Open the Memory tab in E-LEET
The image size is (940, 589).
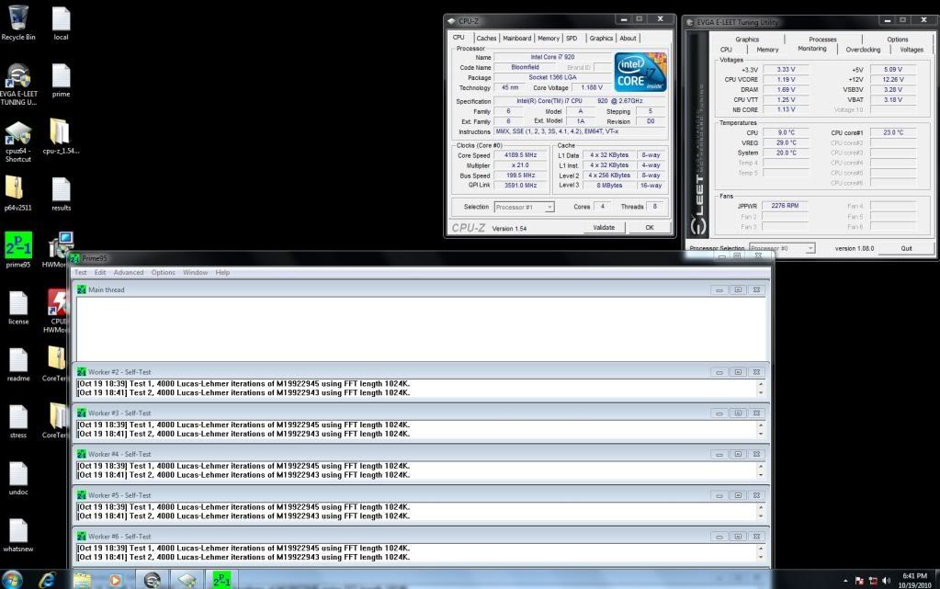(x=766, y=50)
